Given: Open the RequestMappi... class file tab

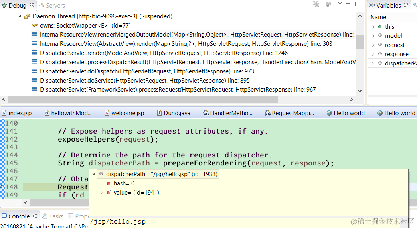Looking at the screenshot, I should [x=290, y=113].
